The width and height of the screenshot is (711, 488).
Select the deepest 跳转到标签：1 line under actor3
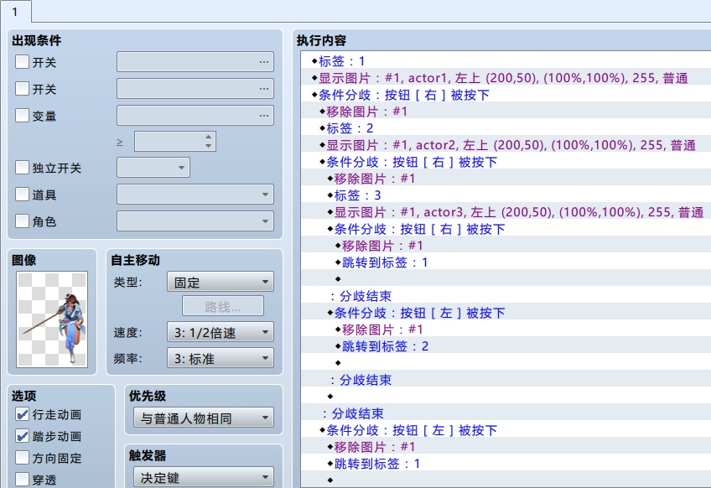coord(381,262)
